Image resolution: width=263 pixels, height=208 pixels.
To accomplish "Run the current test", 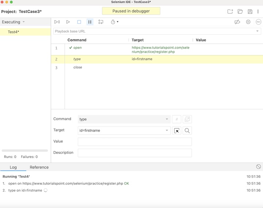I will (x=68, y=22).
